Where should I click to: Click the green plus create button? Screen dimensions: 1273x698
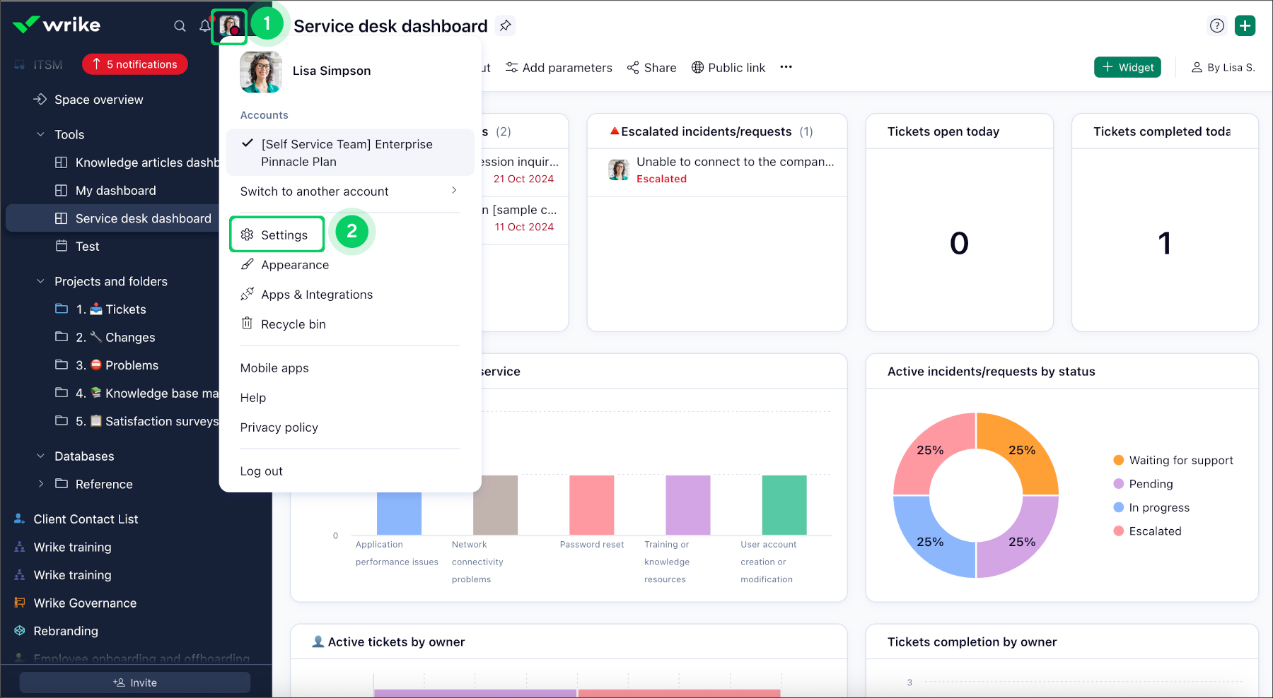[1245, 26]
